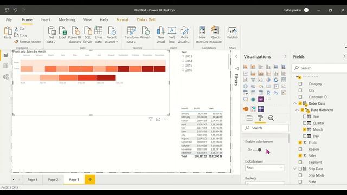Viewport: 347px width, 195px height.
Task: Switch to Model view in left sidebar
Action: coord(6,77)
